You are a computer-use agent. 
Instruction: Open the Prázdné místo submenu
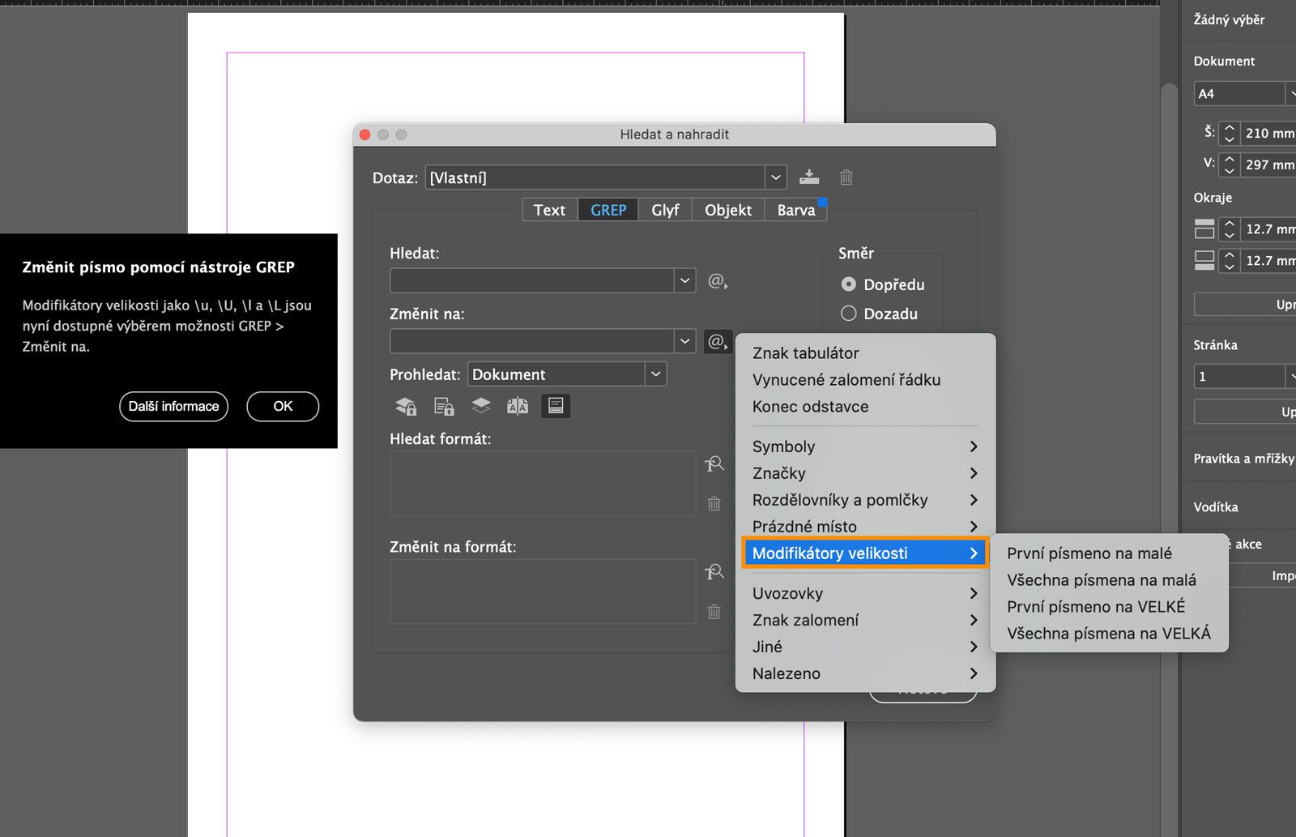tap(865, 527)
